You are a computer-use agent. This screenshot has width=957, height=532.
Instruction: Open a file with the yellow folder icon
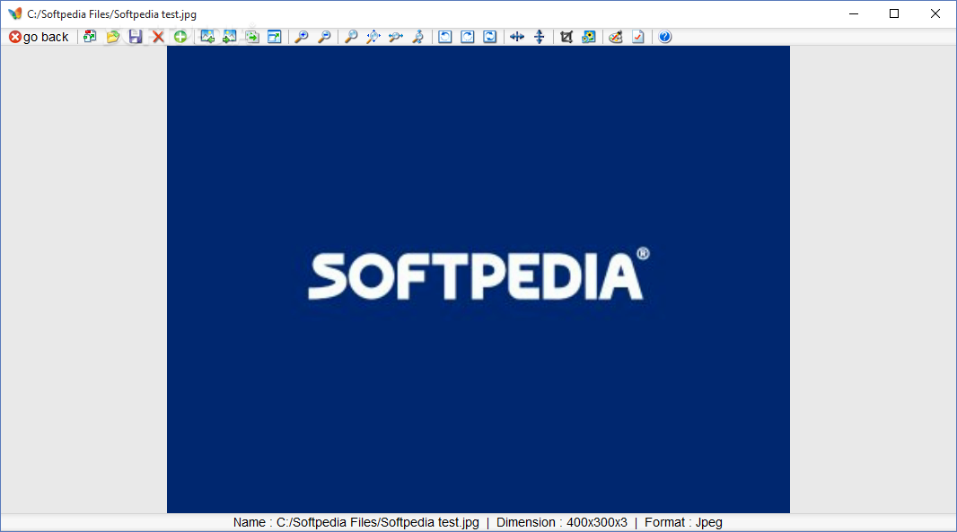[x=113, y=37]
